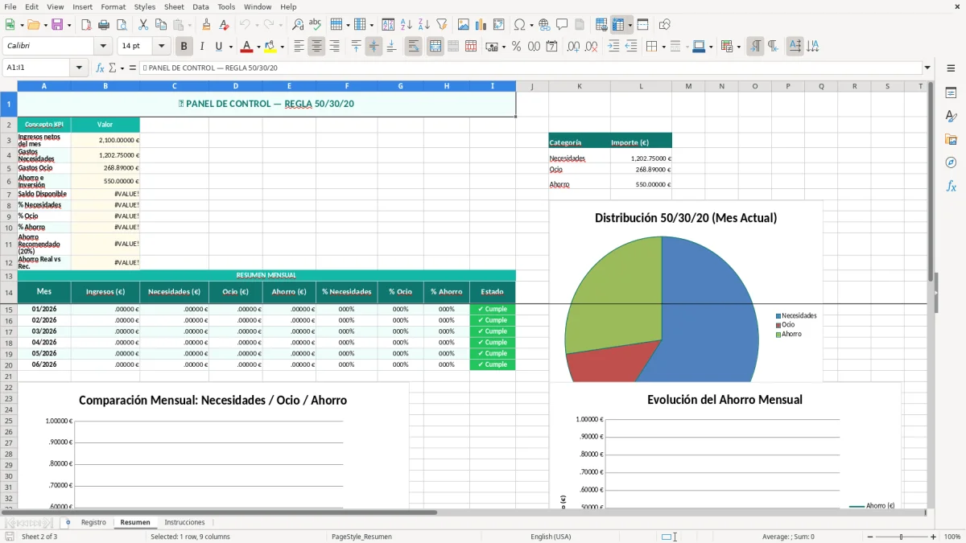Expand the Font Size dropdown
Screen dimensions: 966x543
(x=162, y=47)
